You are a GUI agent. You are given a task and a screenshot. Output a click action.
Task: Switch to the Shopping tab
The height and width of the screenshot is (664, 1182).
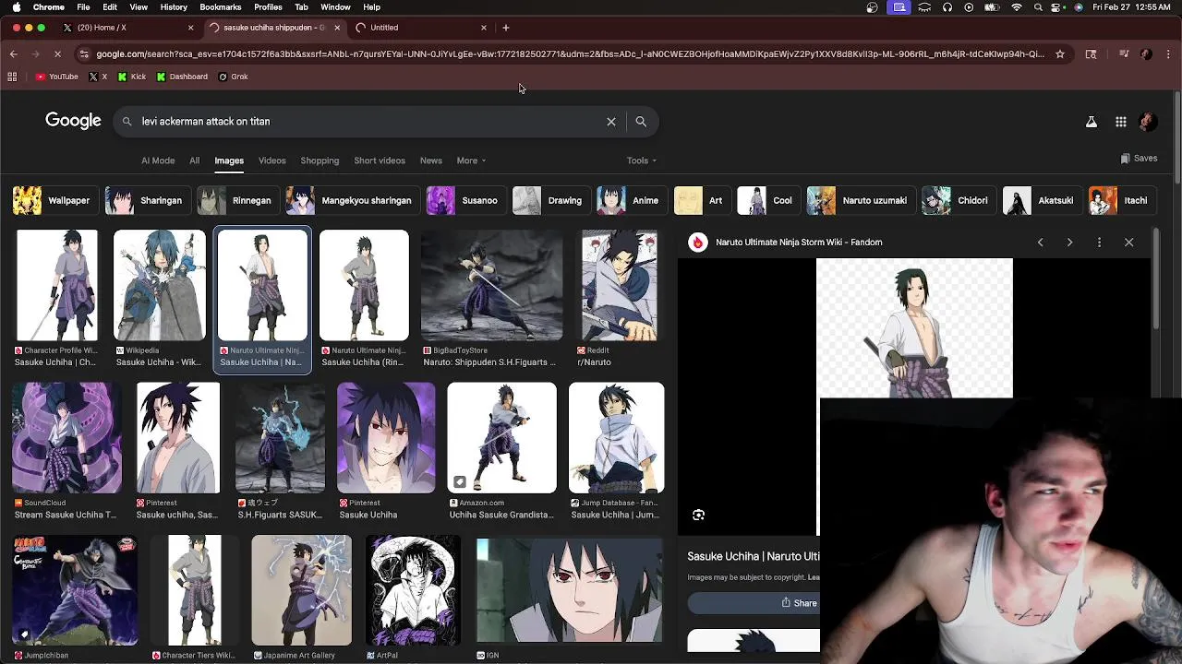click(x=320, y=160)
